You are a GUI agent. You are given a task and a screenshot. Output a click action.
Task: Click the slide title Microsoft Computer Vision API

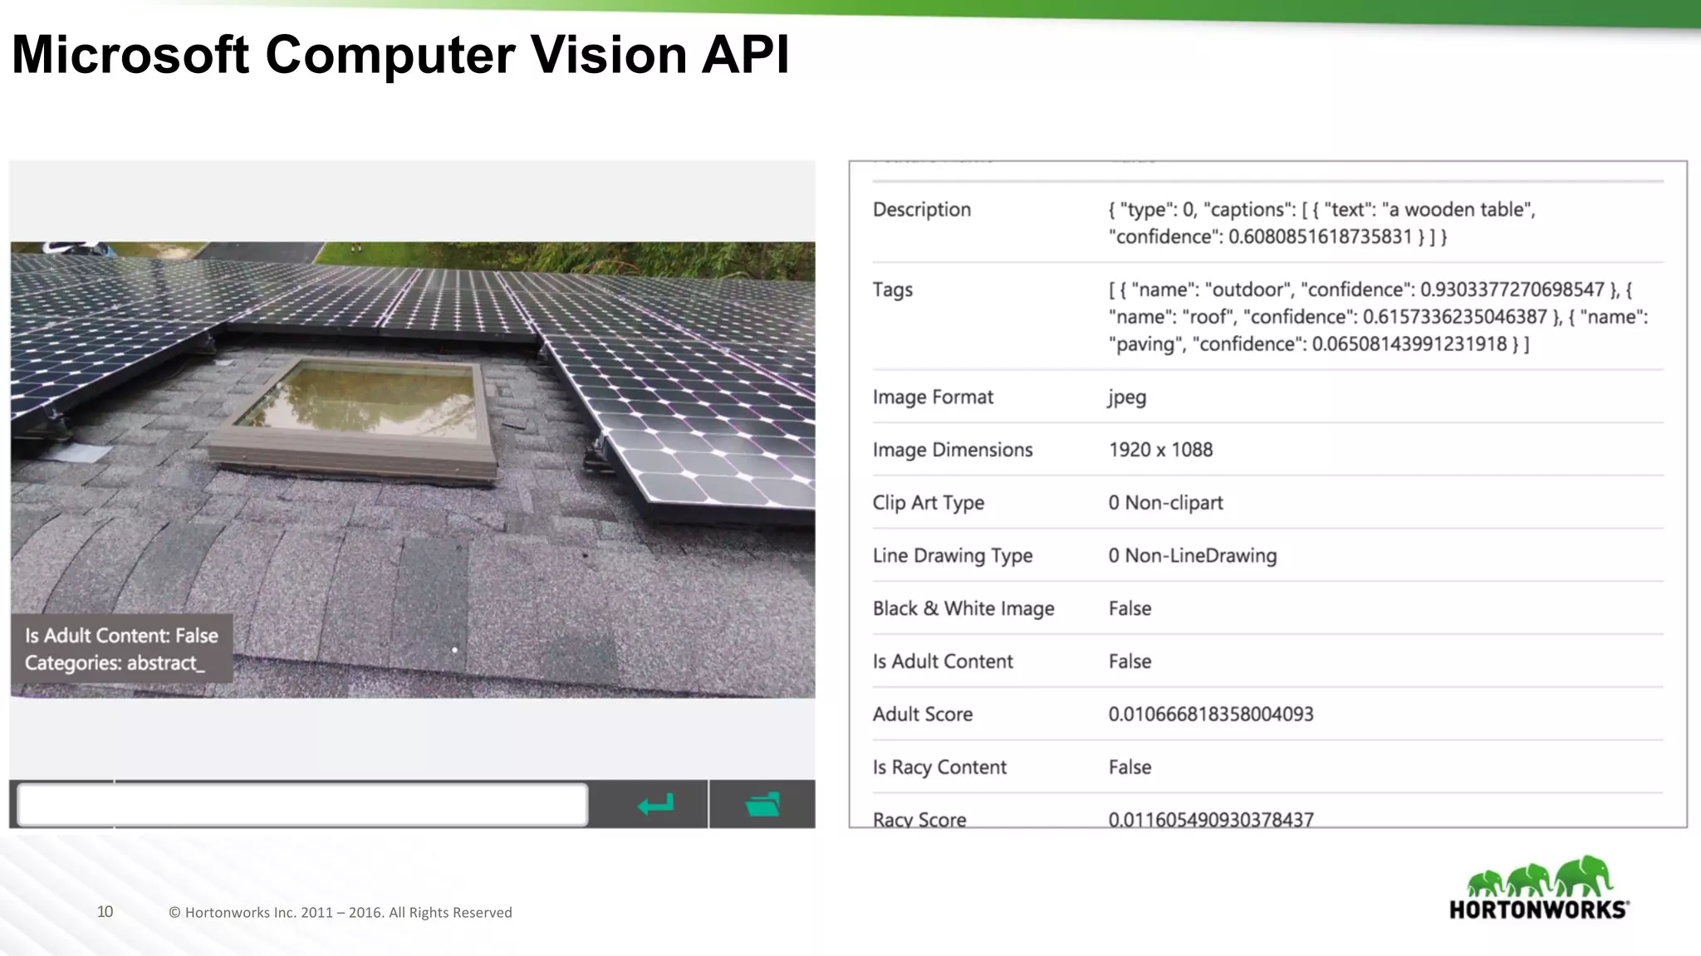[x=400, y=55]
